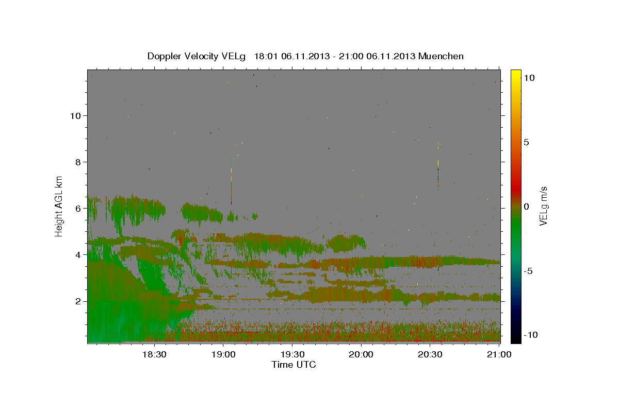Click the 20:00 time tick label
The height and width of the screenshot is (412, 619).
coord(361,354)
